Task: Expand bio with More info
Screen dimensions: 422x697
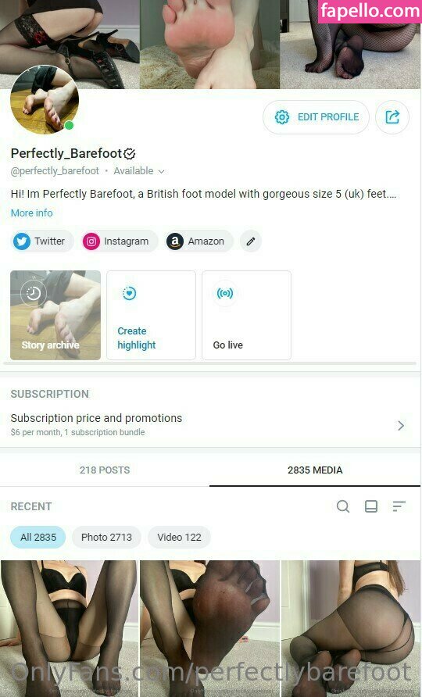Action: [x=31, y=213]
